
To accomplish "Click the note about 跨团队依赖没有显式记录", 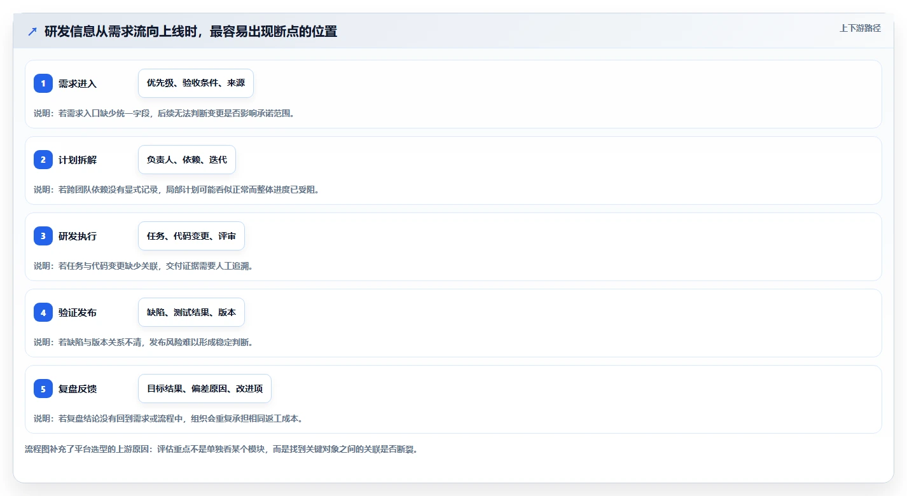I will click(176, 189).
